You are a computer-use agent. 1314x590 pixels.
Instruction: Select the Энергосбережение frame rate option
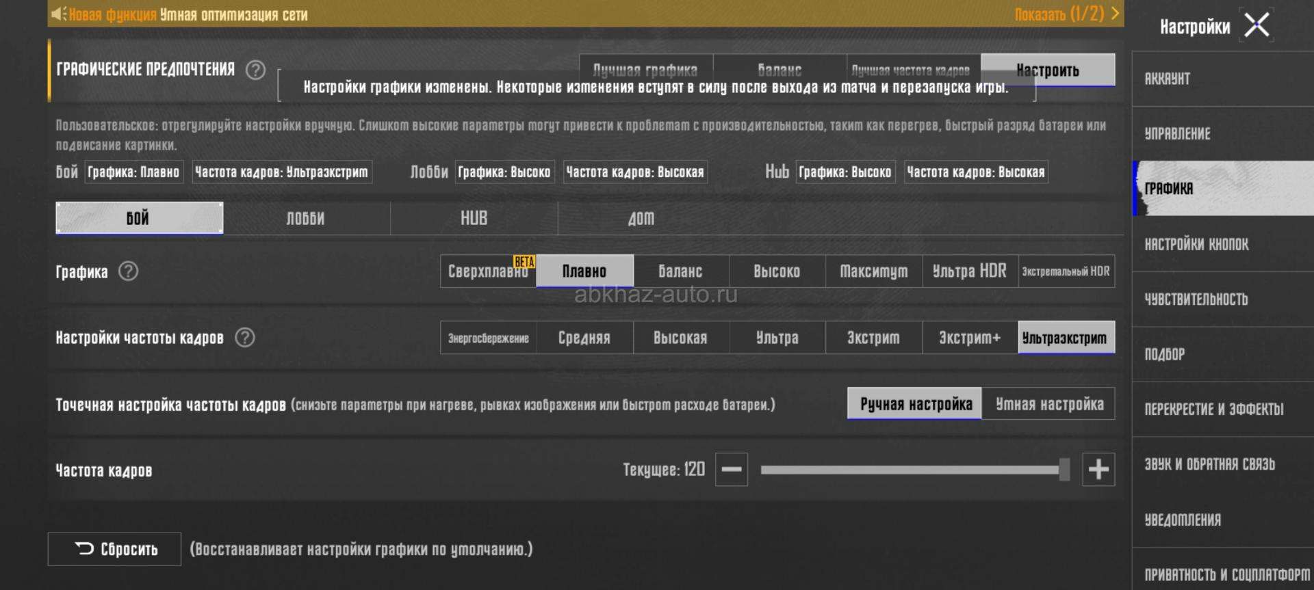(488, 338)
